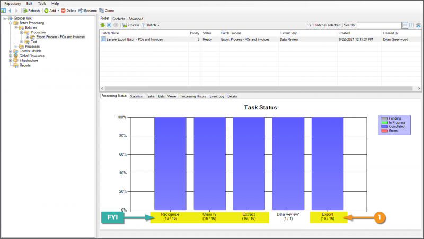Toggle the node tree panel icon in main toolbar
424x239 pixels.
click(3, 11)
